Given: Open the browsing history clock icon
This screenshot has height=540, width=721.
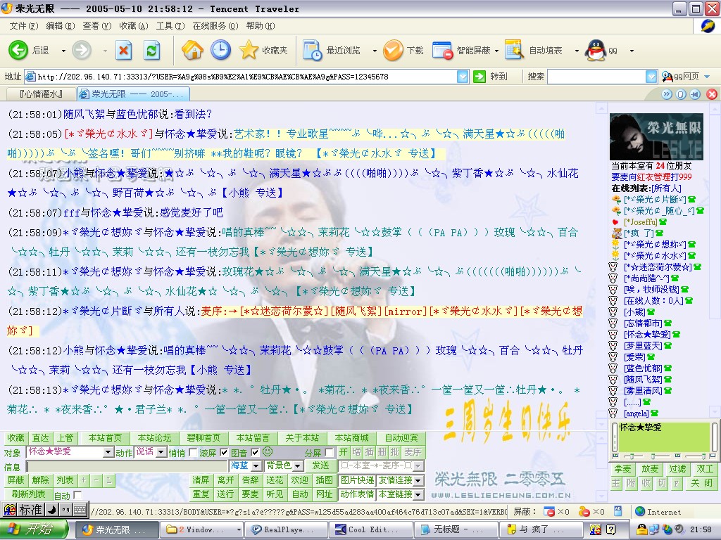Looking at the screenshot, I should (220, 50).
